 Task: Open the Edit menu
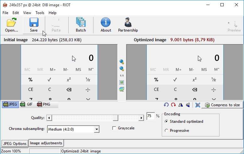click(x=16, y=13)
